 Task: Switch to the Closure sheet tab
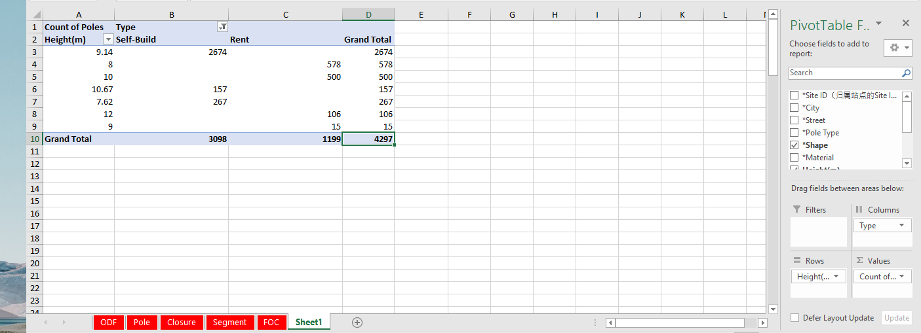coord(182,322)
